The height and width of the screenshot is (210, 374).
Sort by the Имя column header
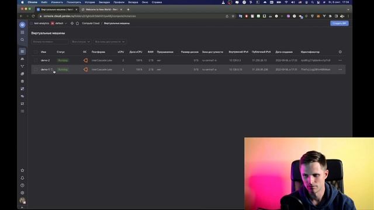click(43, 52)
